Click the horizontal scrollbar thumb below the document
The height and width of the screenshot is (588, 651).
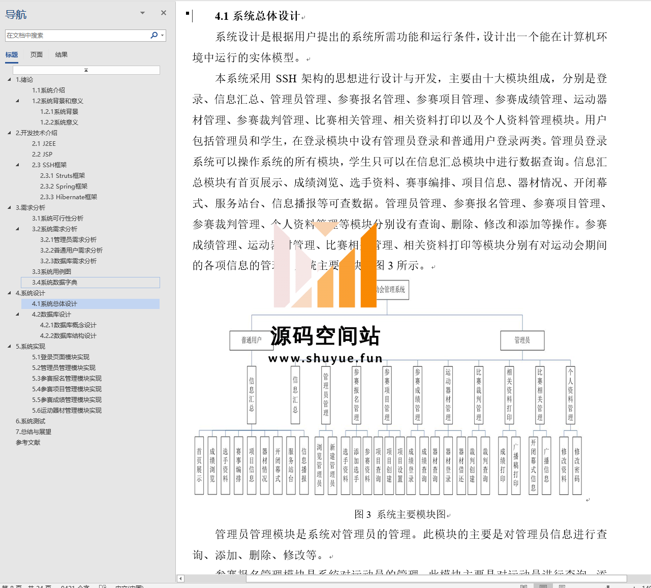(436, 578)
